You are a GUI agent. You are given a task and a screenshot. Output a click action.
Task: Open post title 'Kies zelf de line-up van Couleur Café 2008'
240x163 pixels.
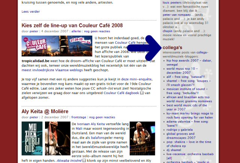72,25
